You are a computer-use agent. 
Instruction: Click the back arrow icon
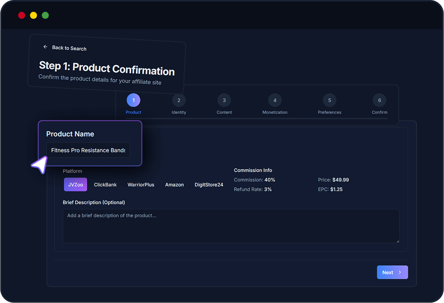pyautogui.click(x=45, y=47)
